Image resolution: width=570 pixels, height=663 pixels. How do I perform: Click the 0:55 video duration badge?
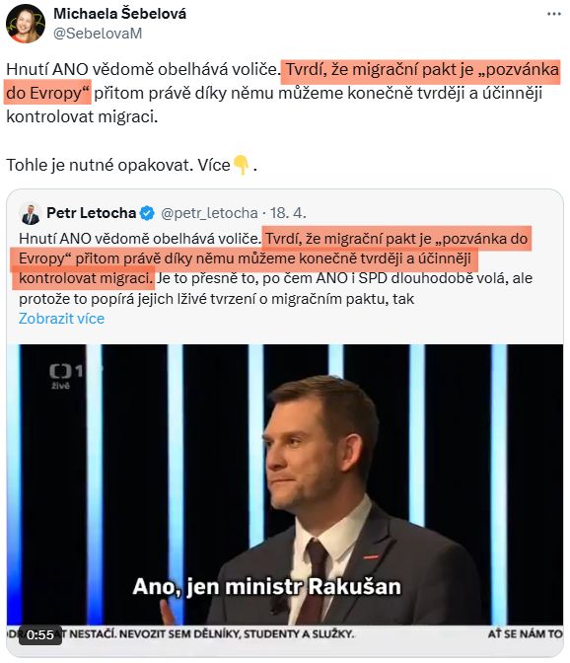tap(40, 634)
